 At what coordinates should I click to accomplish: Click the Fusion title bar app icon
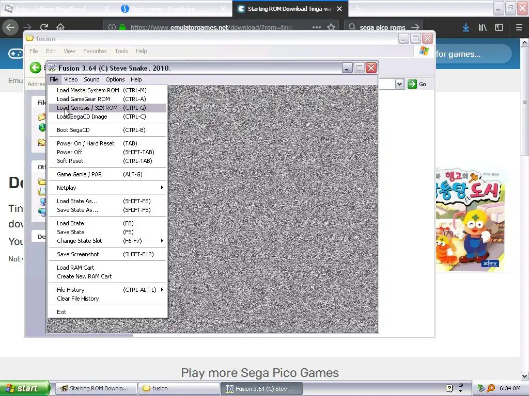(x=52, y=68)
